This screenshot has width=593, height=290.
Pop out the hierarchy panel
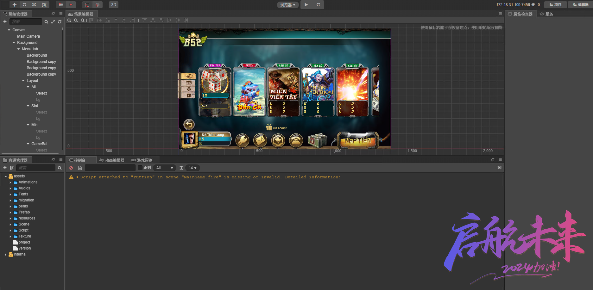[53, 14]
